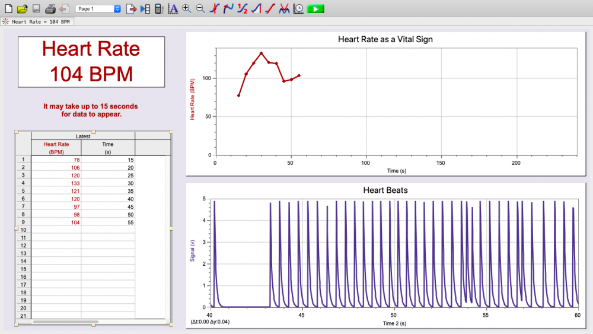Select the large Heart Rate 104 BPM meter

coord(91,62)
